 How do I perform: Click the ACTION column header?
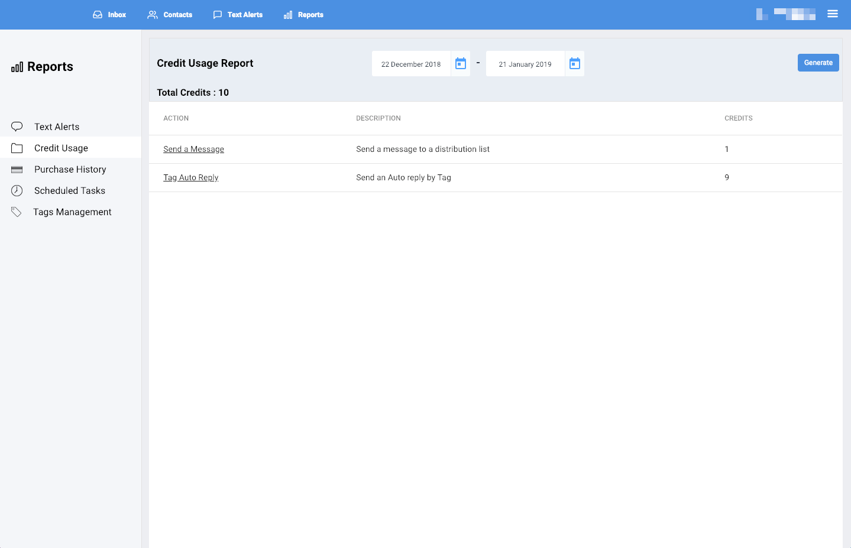[176, 118]
